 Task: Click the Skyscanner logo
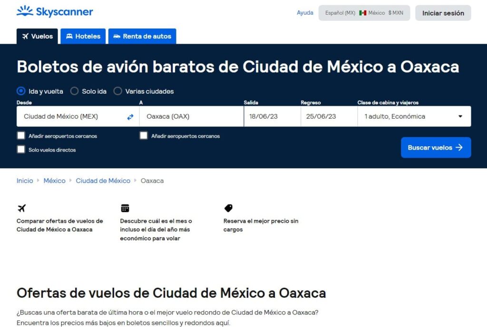tap(55, 11)
